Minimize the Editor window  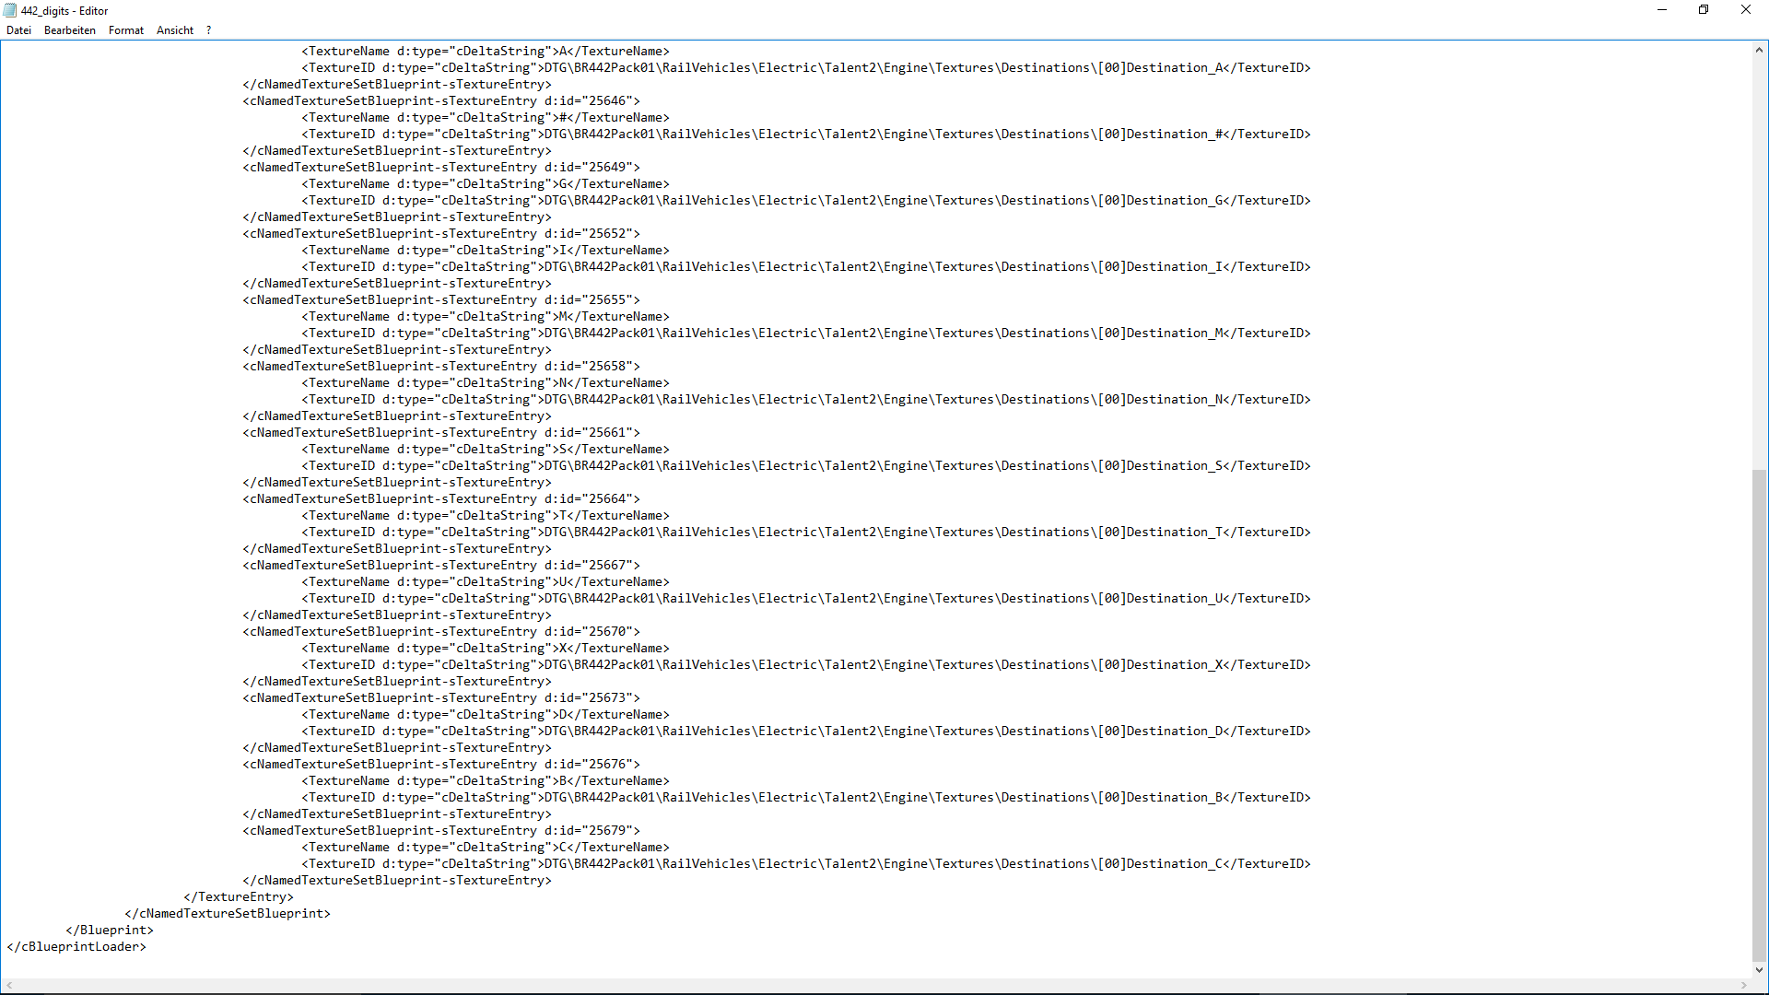click(1662, 10)
